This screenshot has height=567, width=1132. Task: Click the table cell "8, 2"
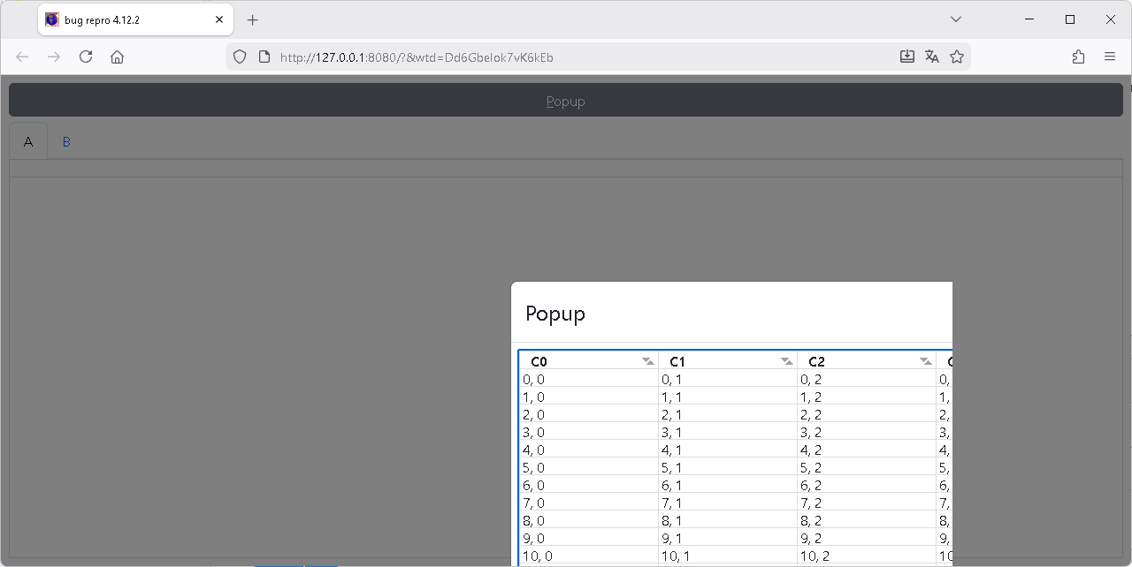coord(810,520)
